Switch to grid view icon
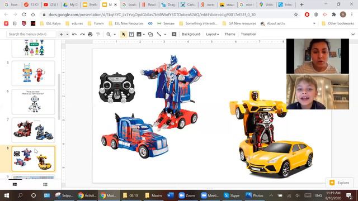 coord(45,184)
